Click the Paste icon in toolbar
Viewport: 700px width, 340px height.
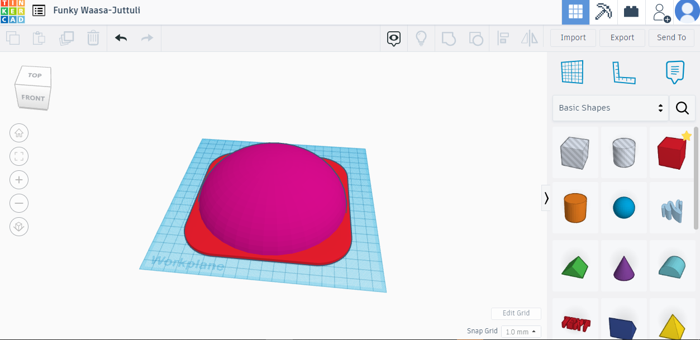(x=39, y=38)
